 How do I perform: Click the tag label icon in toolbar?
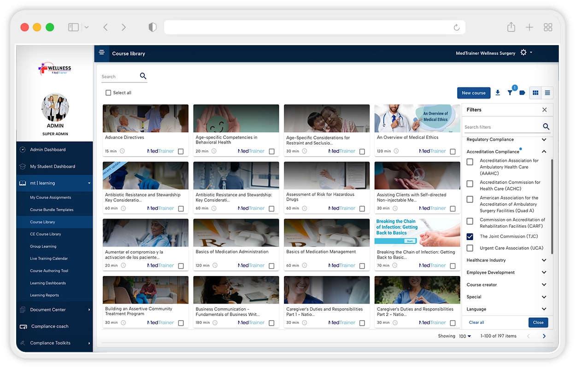pyautogui.click(x=522, y=93)
